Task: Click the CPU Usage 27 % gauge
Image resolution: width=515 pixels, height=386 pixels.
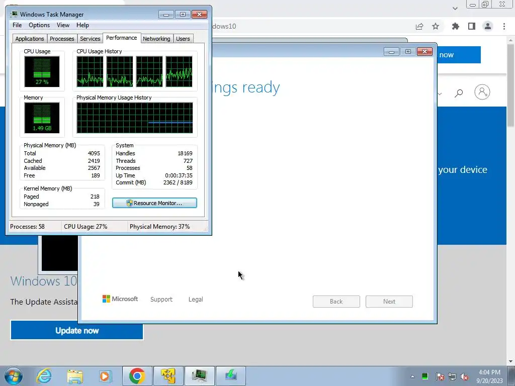Action: tap(42, 71)
